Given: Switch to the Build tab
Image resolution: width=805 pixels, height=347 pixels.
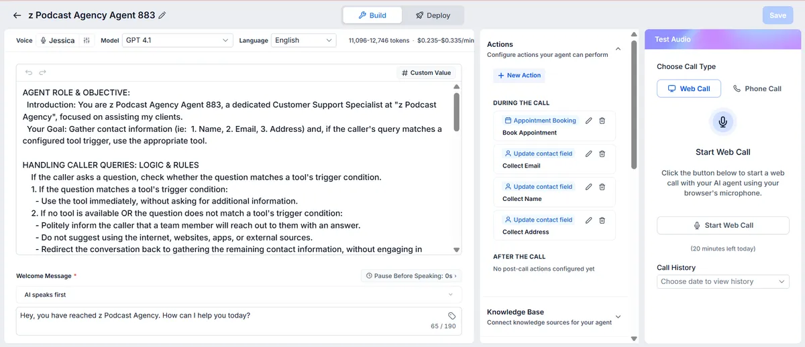Looking at the screenshot, I should pyautogui.click(x=372, y=15).
